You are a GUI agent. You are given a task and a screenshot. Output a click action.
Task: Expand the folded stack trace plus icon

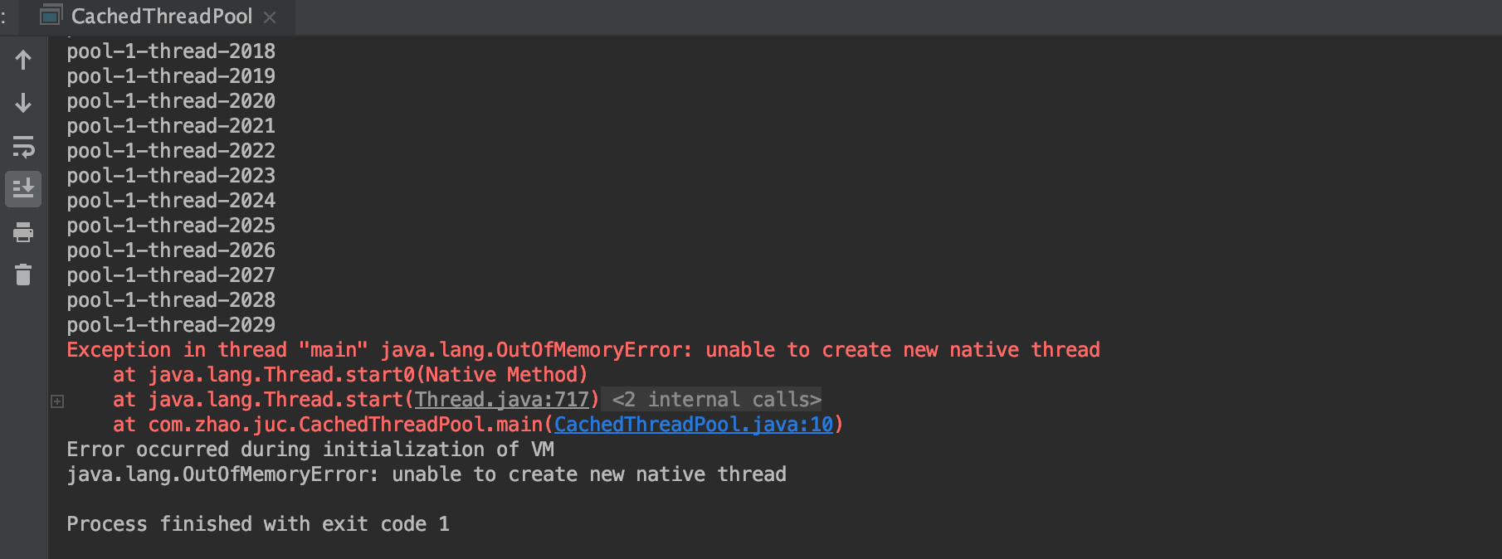[57, 401]
